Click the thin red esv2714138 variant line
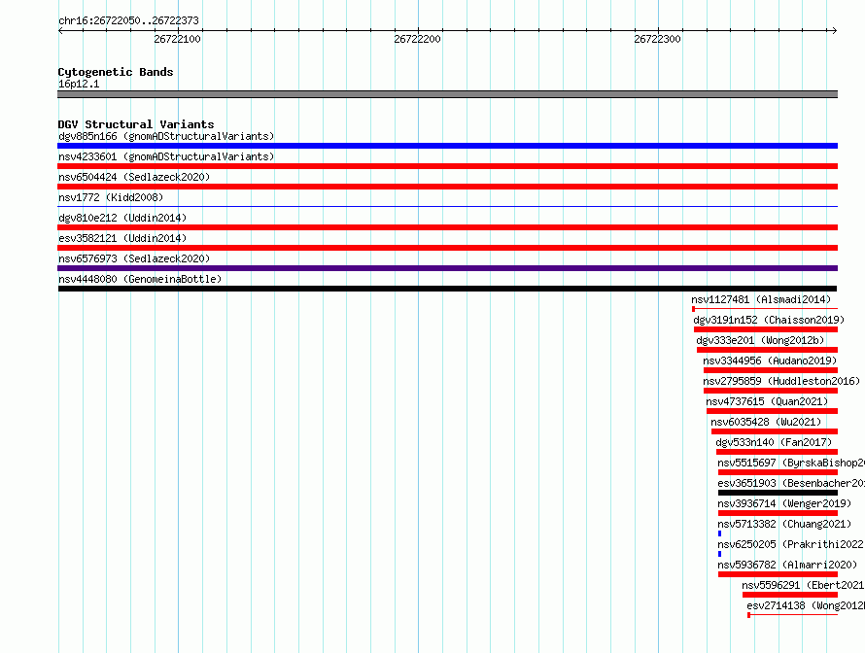 pos(793,615)
